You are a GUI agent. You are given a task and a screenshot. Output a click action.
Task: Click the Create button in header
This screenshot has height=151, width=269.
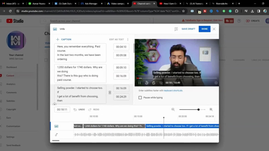253,21
